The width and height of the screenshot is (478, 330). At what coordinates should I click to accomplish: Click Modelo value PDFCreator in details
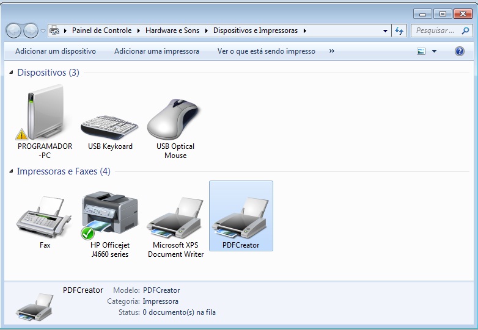tap(161, 290)
